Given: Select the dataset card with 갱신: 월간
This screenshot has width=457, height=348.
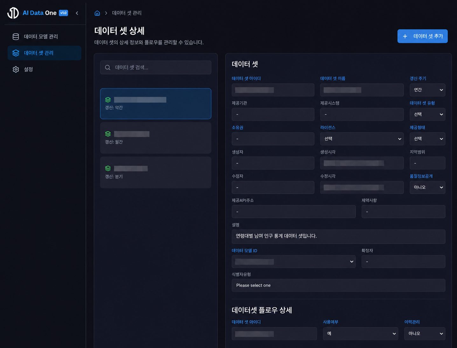Looking at the screenshot, I should click(156, 138).
